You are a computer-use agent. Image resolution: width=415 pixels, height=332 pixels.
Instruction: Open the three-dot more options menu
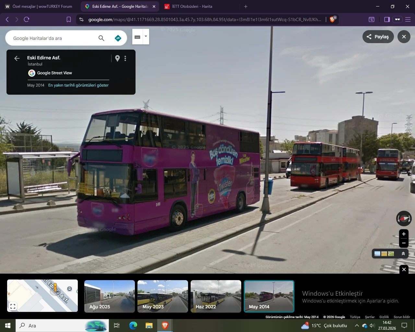pos(125,58)
